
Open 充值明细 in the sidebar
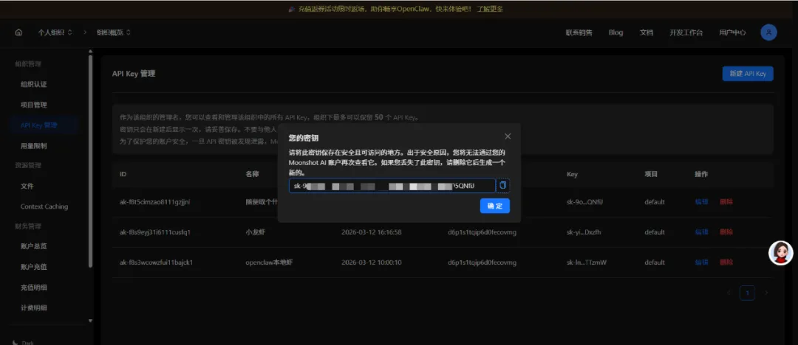(33, 287)
